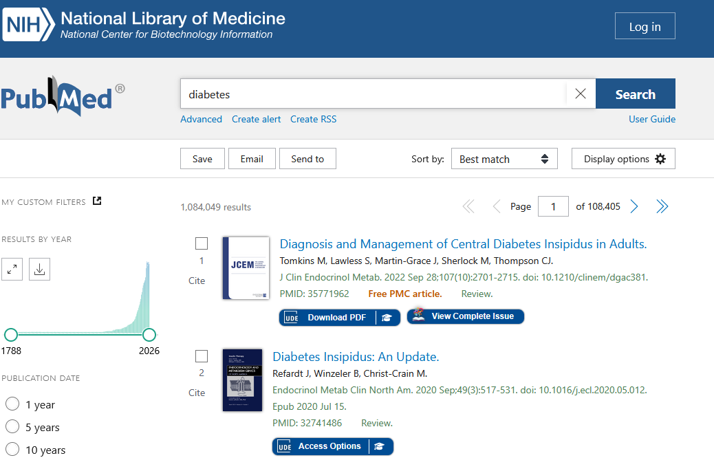Click the previous page chevron
The image size is (714, 460).
pos(496,206)
